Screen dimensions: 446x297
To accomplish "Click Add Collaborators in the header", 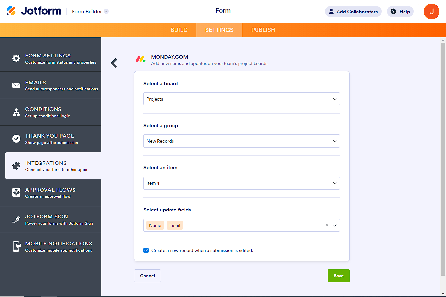I will pos(353,11).
